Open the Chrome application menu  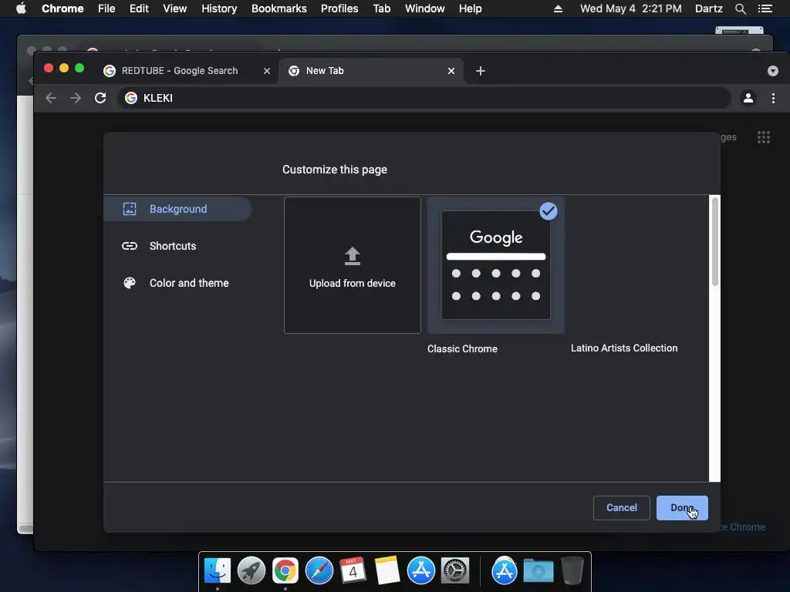[x=62, y=8]
